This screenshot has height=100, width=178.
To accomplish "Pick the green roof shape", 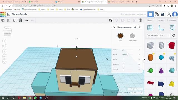I will pos(150,70).
